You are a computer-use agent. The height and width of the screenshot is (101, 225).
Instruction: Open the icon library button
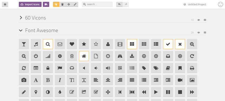[46, 4]
